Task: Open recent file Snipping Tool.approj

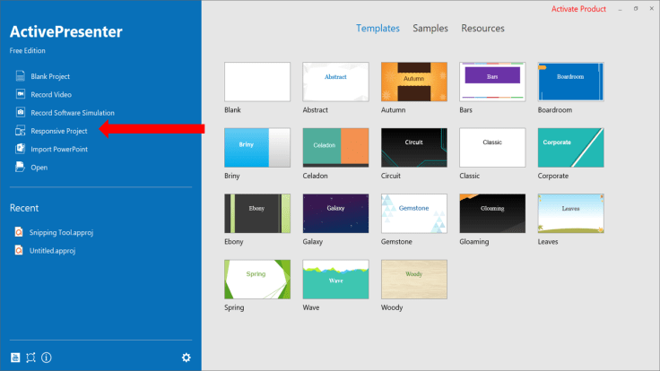Action: coord(61,233)
